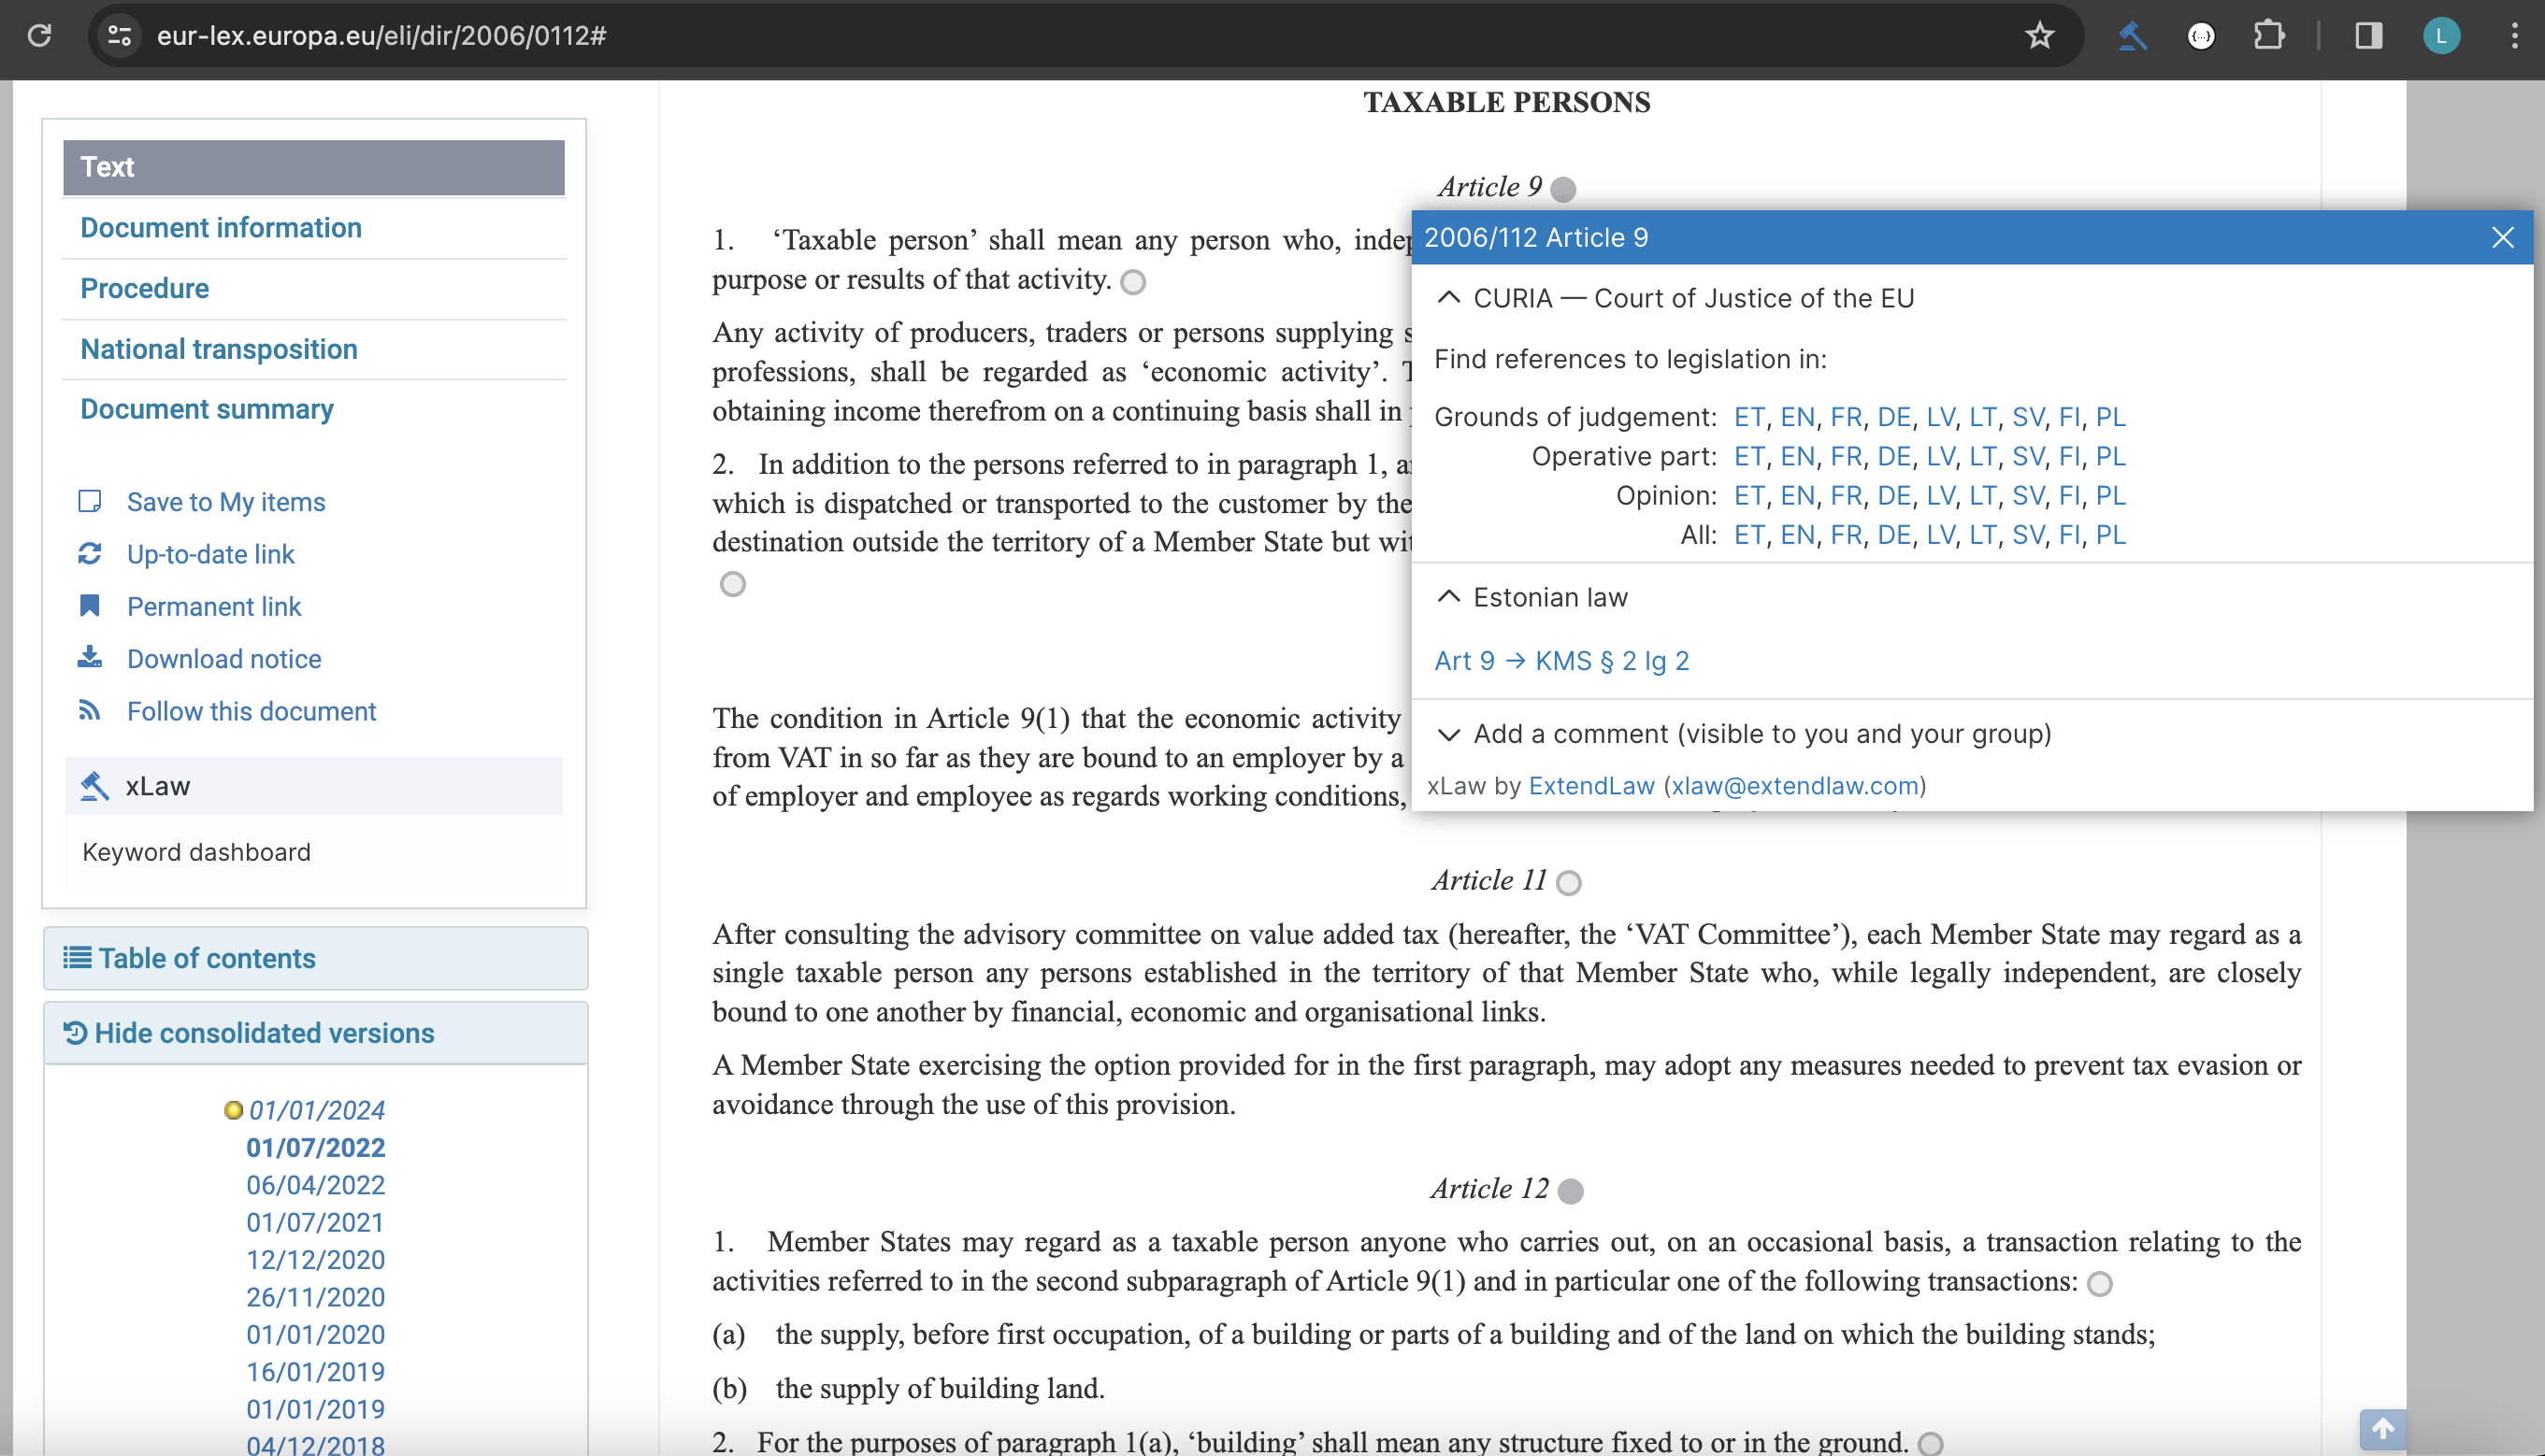The width and height of the screenshot is (2545, 1456).
Task: Click the Follow this document RSS icon
Action: coord(90,710)
